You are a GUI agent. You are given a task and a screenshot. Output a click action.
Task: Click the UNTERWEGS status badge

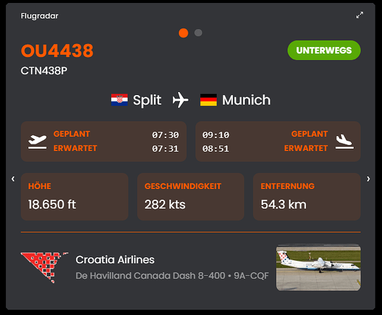click(x=324, y=50)
